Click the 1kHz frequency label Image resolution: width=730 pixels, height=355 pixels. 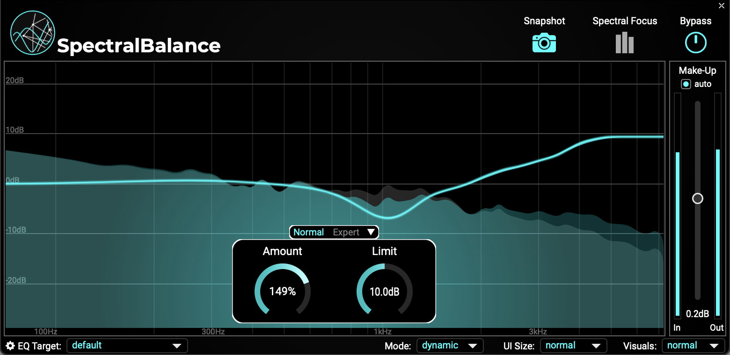[382, 332]
